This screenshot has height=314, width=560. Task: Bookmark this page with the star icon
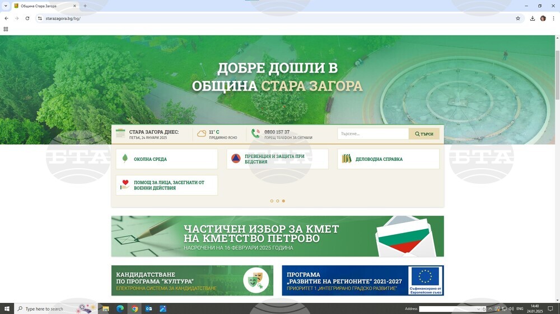pyautogui.click(x=518, y=18)
